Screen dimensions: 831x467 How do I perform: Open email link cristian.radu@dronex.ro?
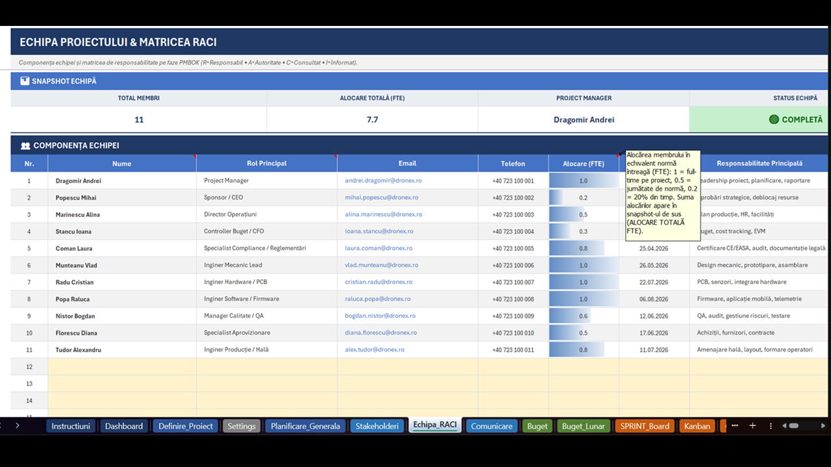pyautogui.click(x=378, y=281)
